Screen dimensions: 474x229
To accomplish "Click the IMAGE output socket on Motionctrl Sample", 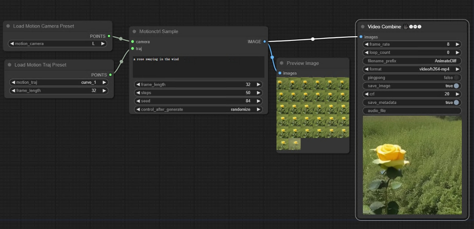I will coord(264,41).
